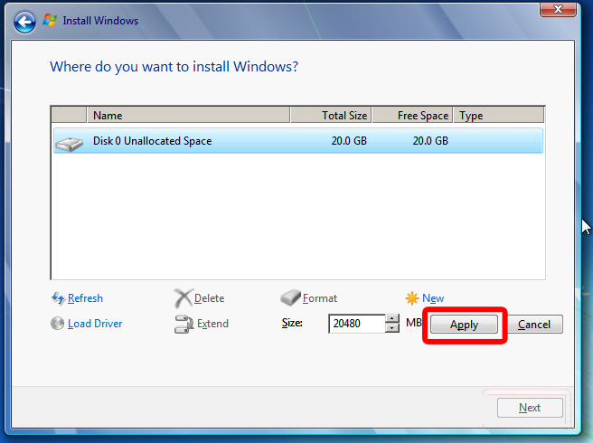Click the Size field showing 20480
This screenshot has height=443, width=593.
tap(357, 324)
